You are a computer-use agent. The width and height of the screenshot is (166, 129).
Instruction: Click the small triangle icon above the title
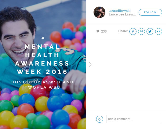tap(43, 37)
